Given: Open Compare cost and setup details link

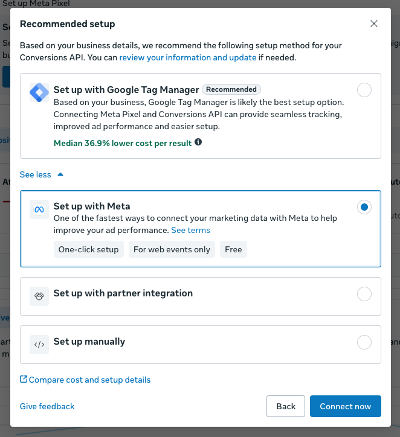Looking at the screenshot, I should coord(89,380).
